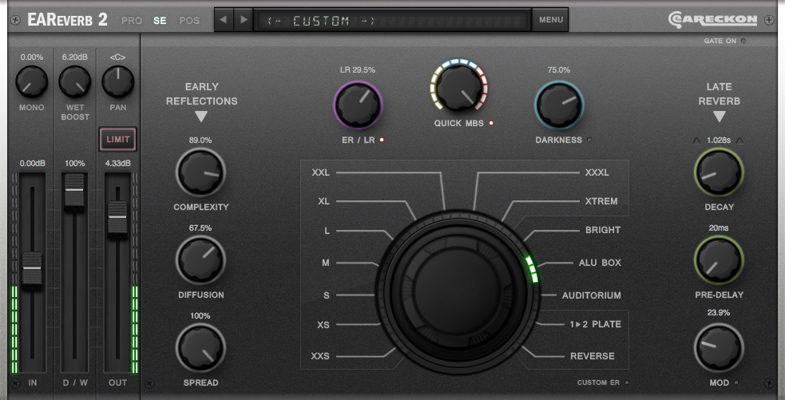This screenshot has width=785, height=400.
Task: Click the 4.33dB output level value
Action: point(117,163)
